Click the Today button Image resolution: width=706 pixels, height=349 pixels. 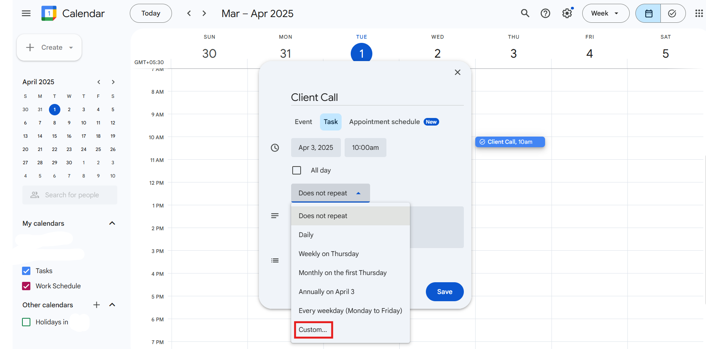click(150, 13)
